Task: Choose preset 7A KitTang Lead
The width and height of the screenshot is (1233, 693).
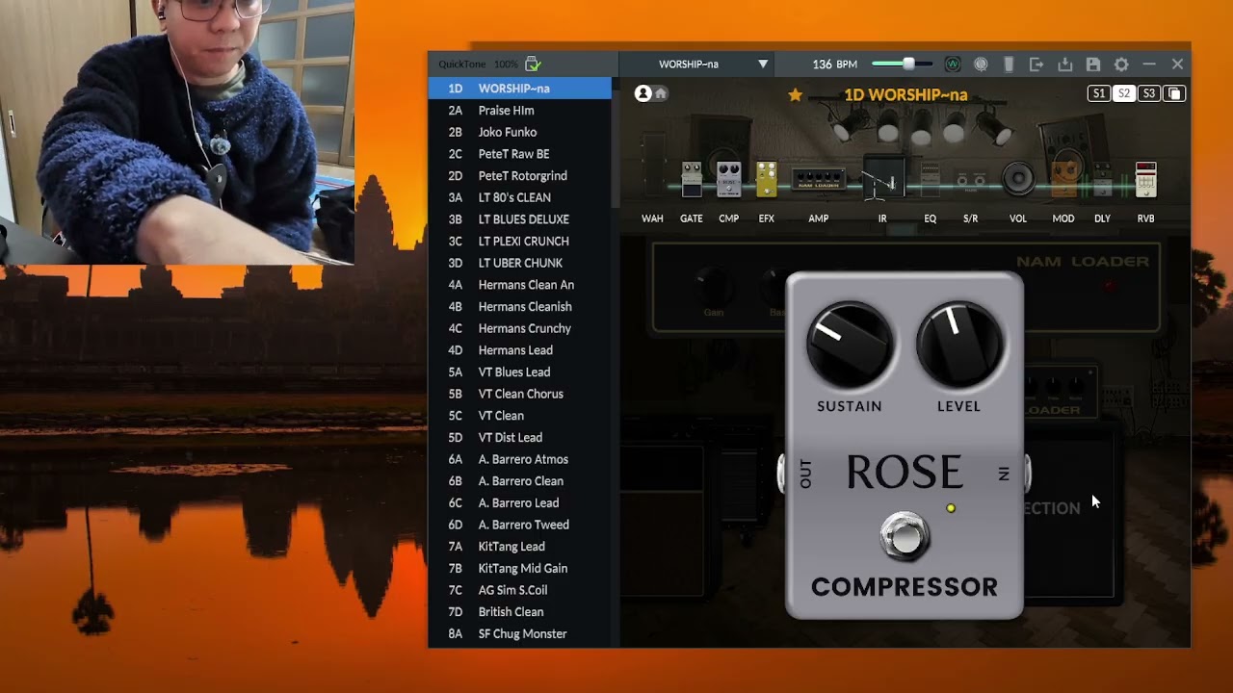Action: (x=519, y=547)
